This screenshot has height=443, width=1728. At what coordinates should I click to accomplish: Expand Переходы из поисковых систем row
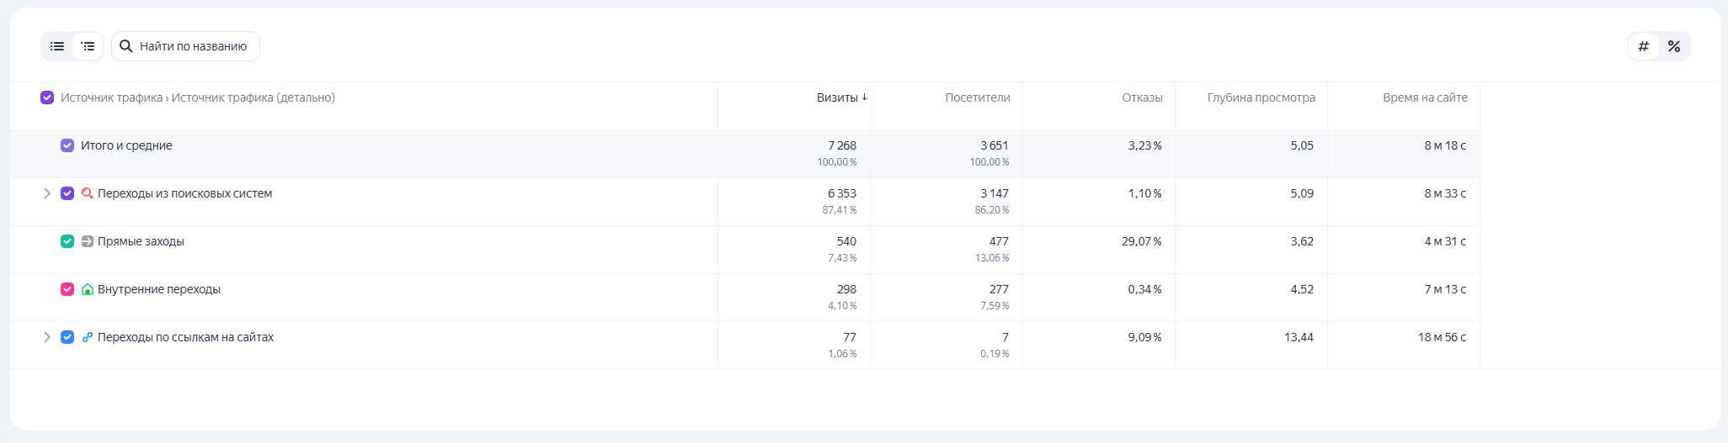[47, 193]
